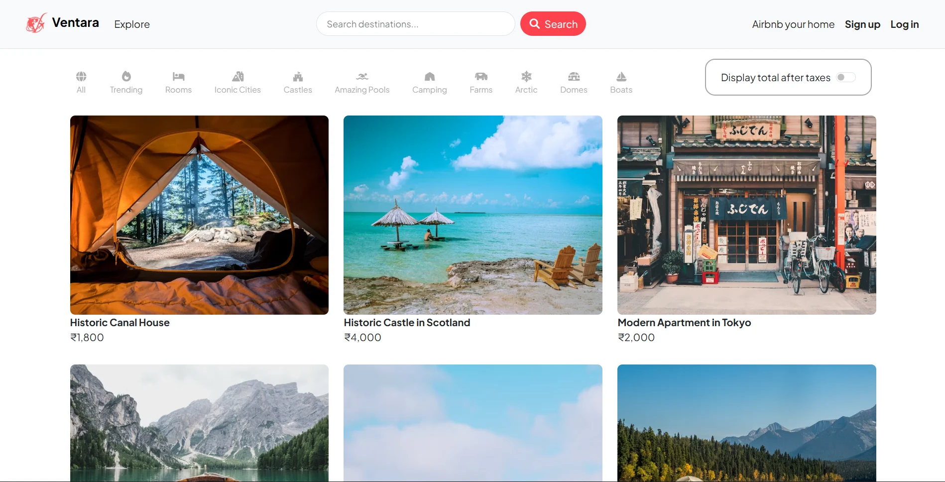Toggle Display total after taxes switch

pos(845,77)
